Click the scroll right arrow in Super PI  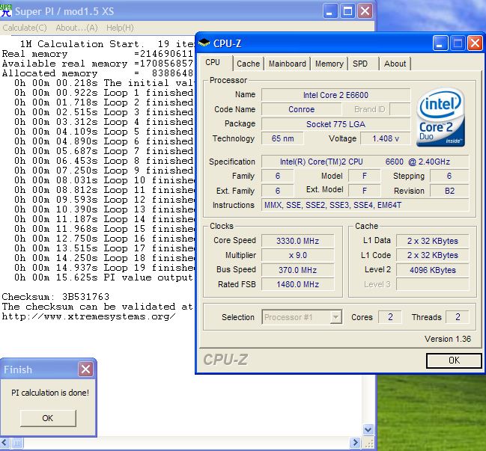(x=356, y=443)
